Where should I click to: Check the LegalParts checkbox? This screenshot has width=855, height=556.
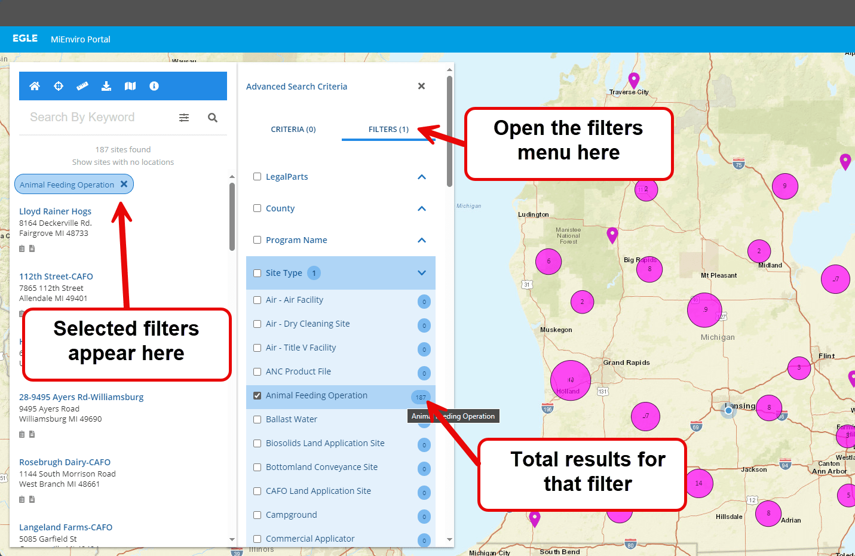[258, 177]
